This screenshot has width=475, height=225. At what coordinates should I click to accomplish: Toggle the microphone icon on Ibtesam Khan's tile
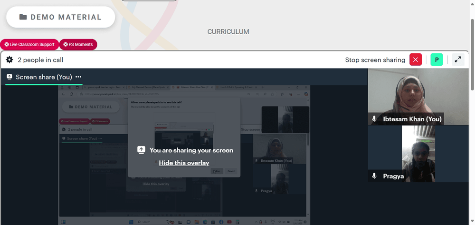tap(374, 119)
